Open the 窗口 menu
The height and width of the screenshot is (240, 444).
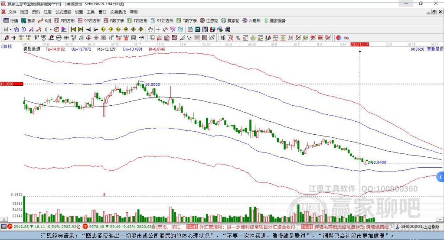102,12
